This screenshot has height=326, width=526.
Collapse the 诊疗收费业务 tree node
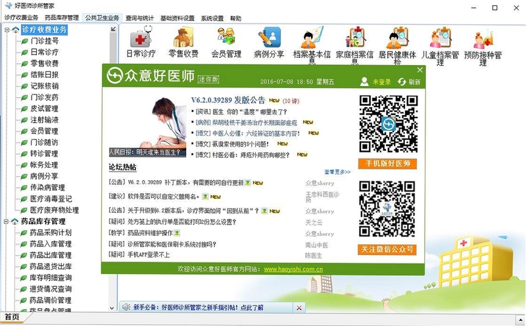pos(7,30)
